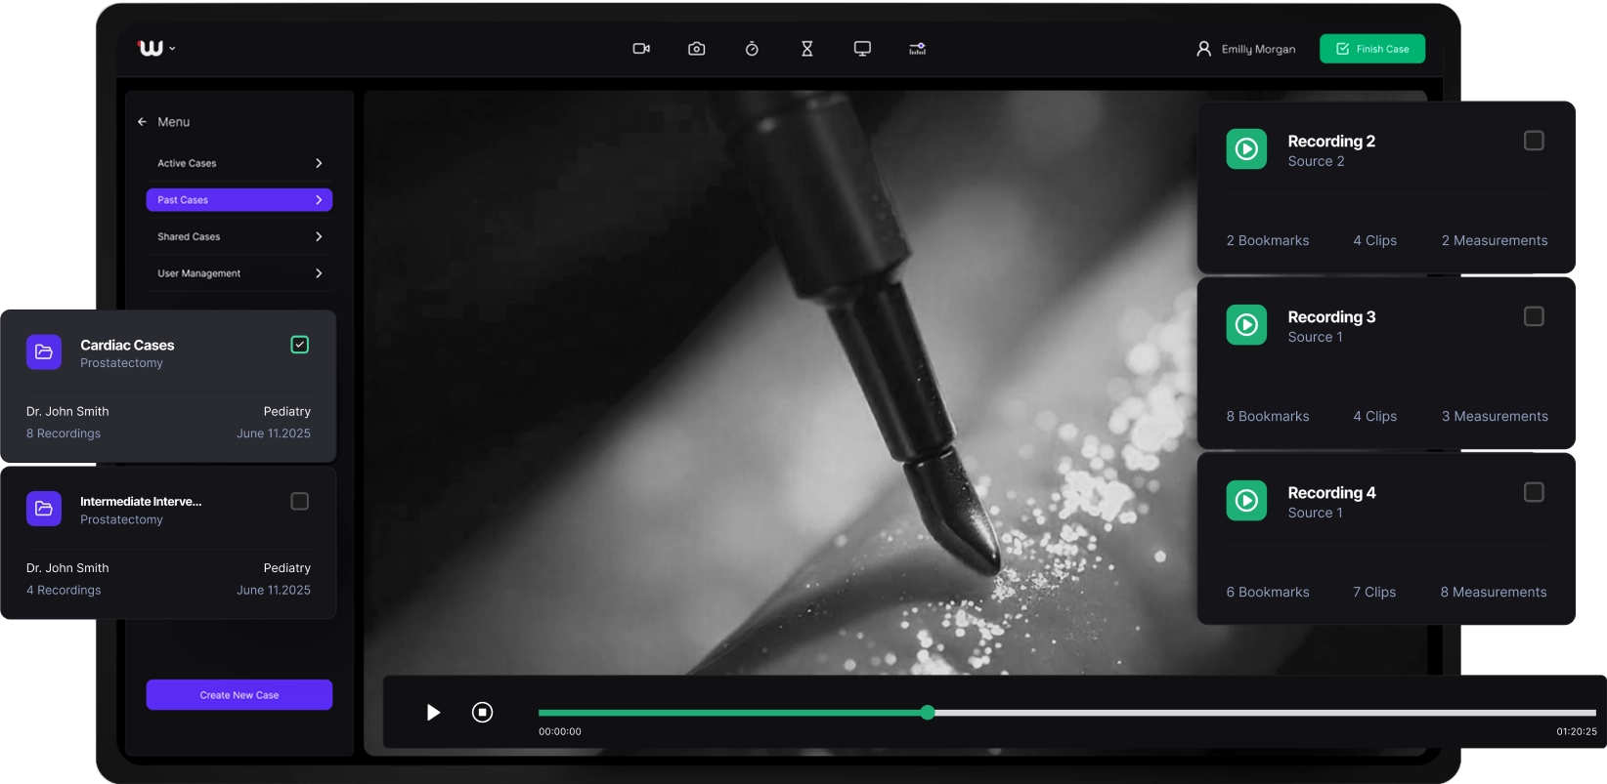Viewport: 1607px width, 784px height.
Task: Tick the Recording 4 checkbox
Action: pyautogui.click(x=1534, y=492)
